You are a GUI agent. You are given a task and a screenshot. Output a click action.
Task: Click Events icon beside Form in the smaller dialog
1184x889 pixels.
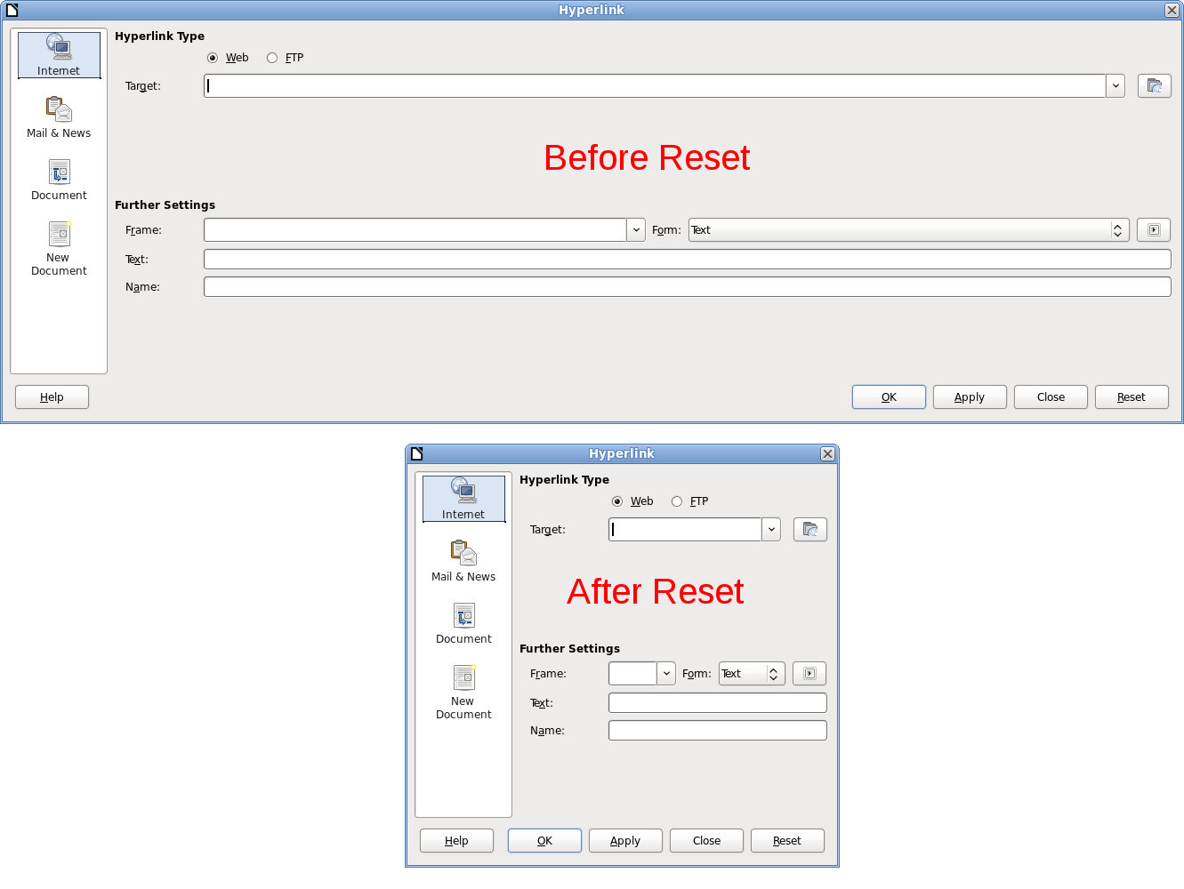tap(809, 674)
